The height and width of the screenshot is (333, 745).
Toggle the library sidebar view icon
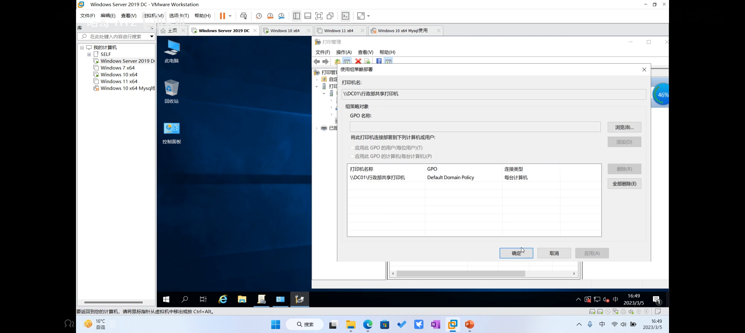(x=297, y=16)
